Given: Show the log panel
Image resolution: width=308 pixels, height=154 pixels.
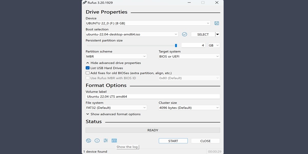Looking at the screenshot, I should pyautogui.click(x=114, y=140).
